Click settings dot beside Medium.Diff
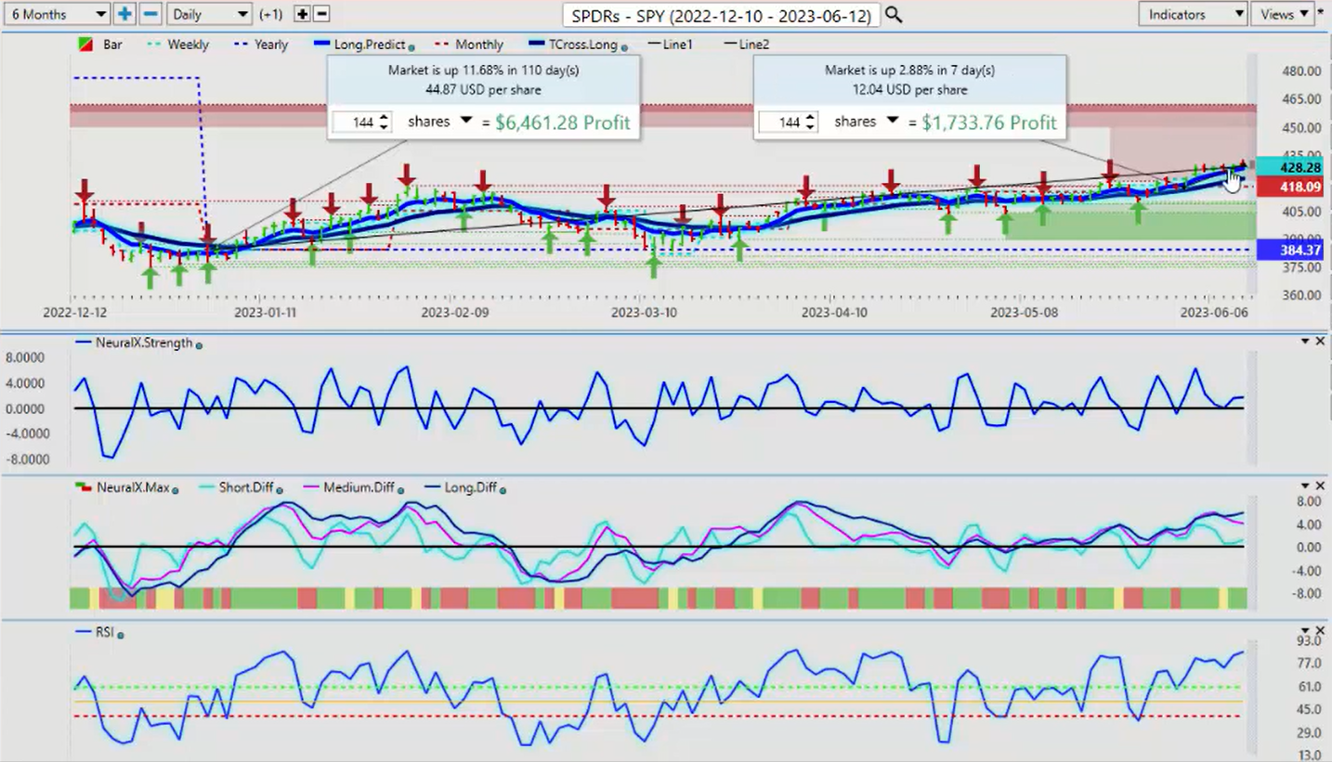The image size is (1332, 762). (x=400, y=489)
